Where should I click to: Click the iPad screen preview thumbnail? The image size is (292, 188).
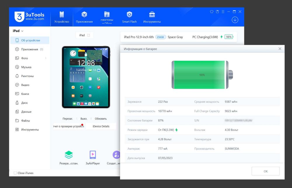click(x=86, y=77)
